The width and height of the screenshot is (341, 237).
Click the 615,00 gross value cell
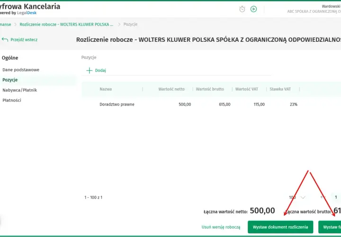pos(224,104)
